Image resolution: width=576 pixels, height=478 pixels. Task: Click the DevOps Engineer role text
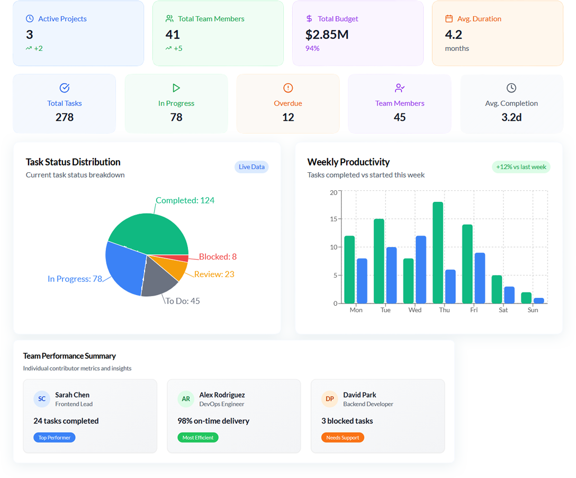coord(222,404)
